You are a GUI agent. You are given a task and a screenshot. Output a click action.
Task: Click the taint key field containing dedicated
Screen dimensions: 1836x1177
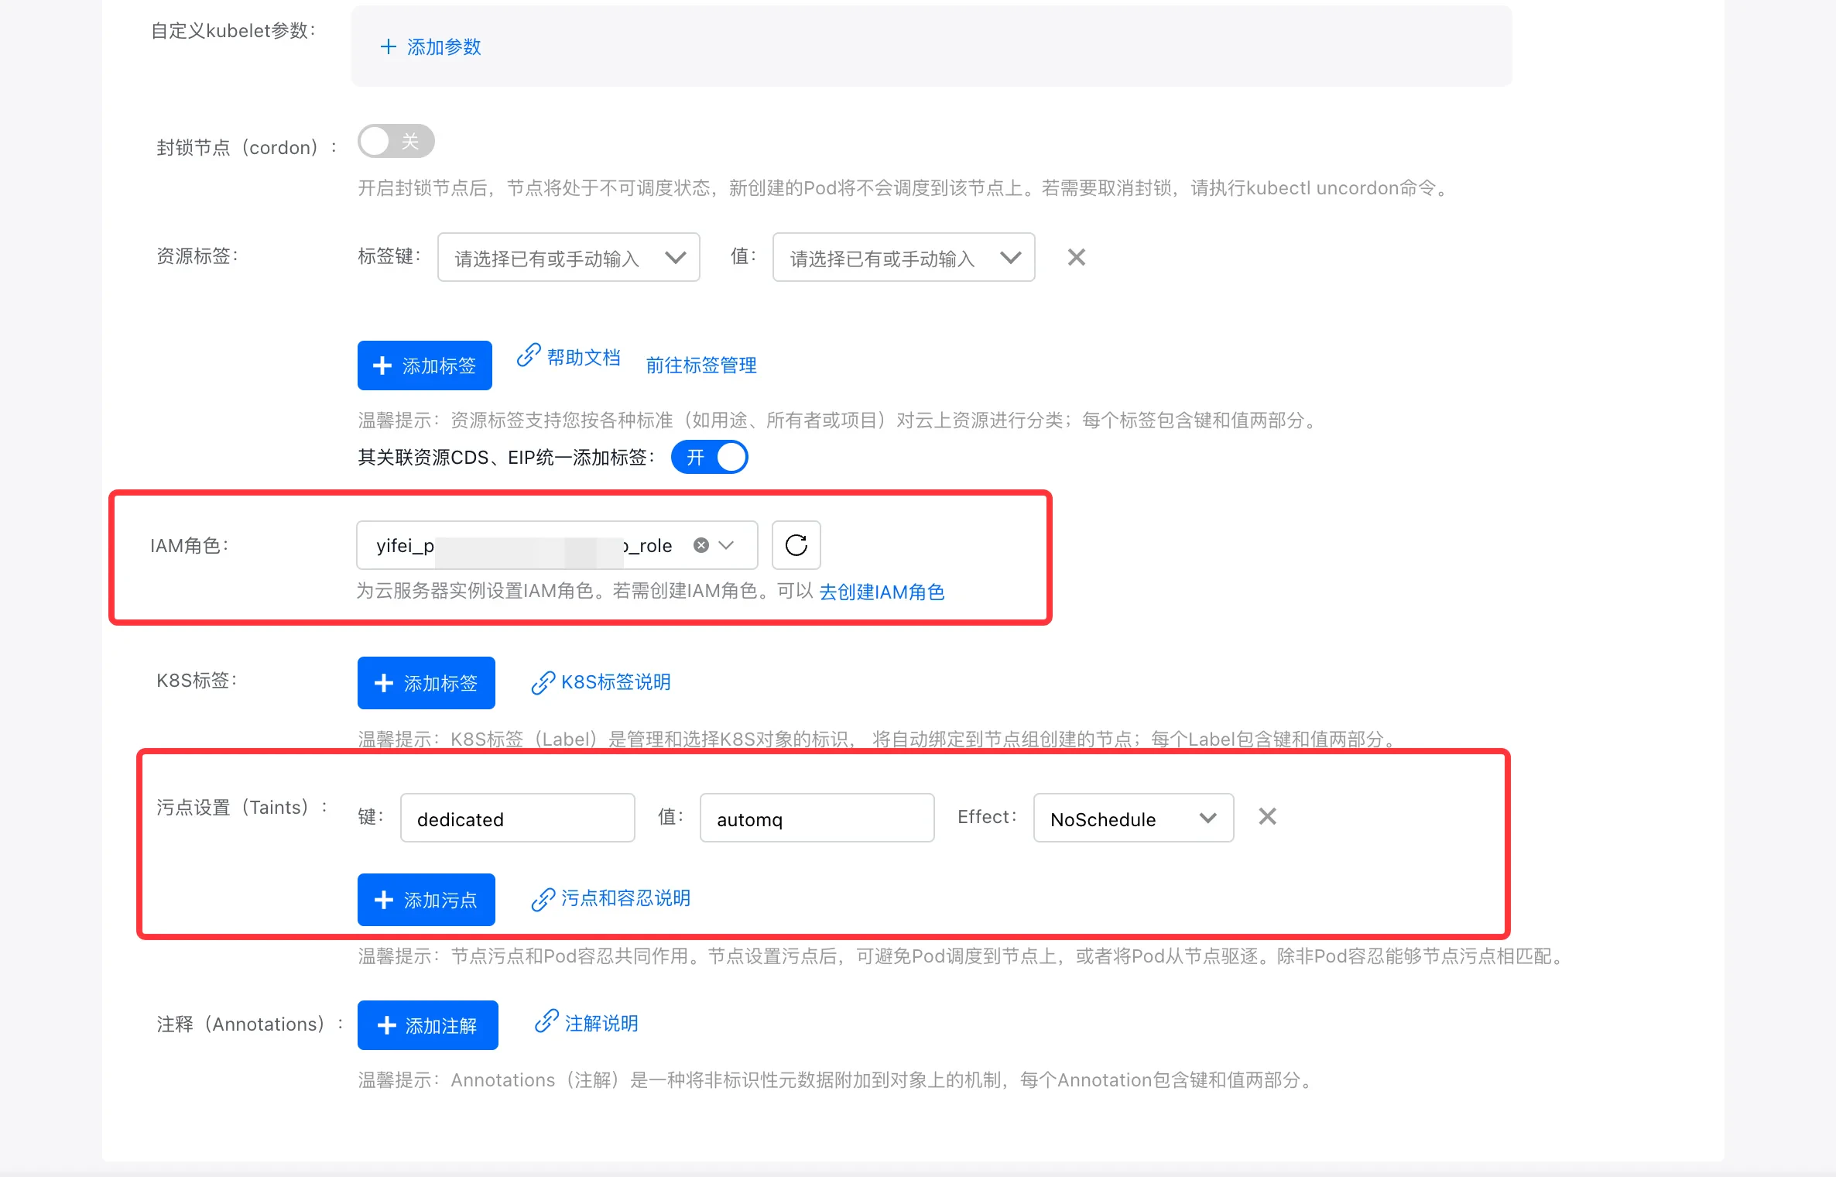[x=517, y=818]
